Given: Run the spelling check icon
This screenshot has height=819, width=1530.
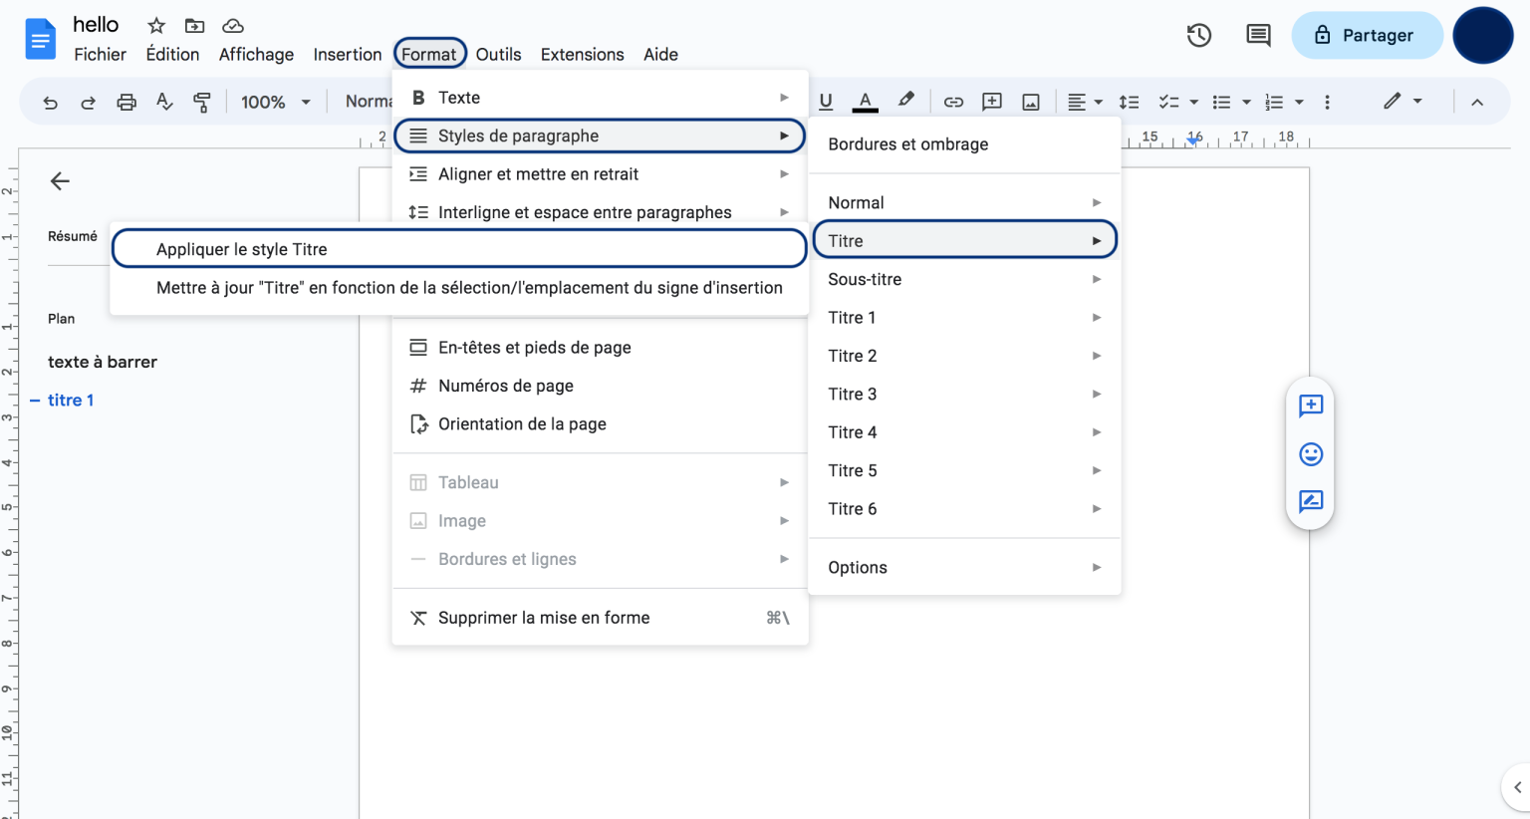Looking at the screenshot, I should click(163, 101).
